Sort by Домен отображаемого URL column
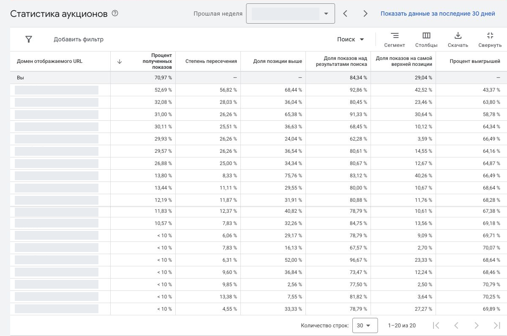The height and width of the screenshot is (336, 507). [50, 61]
